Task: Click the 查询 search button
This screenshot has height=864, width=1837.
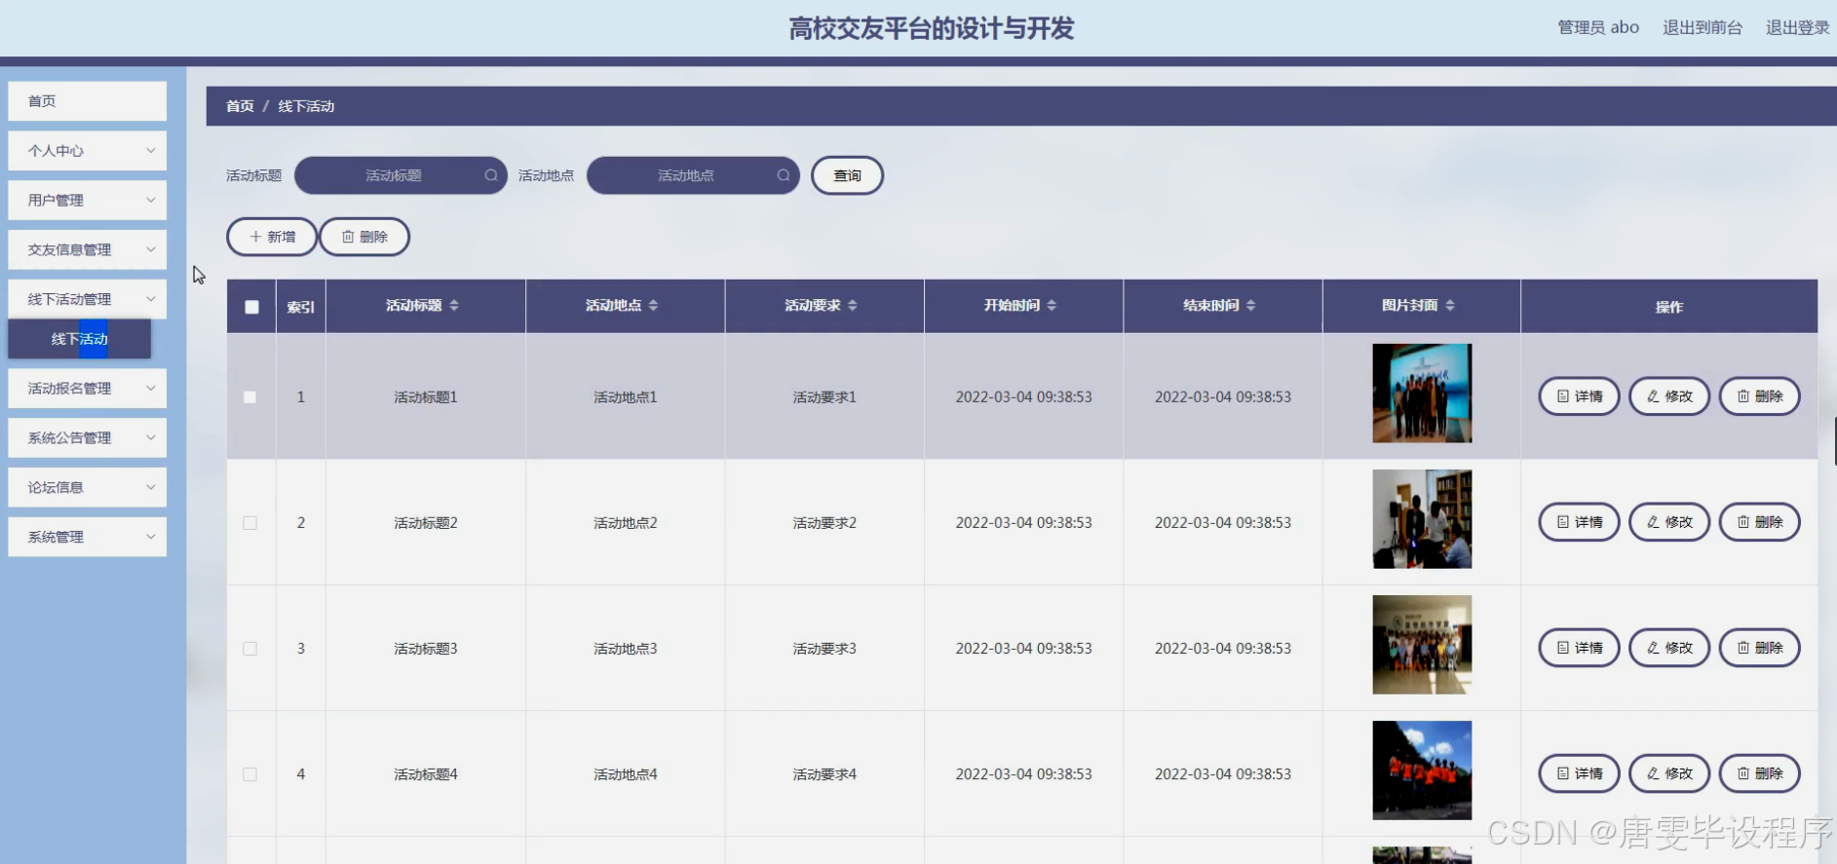Action: (847, 175)
